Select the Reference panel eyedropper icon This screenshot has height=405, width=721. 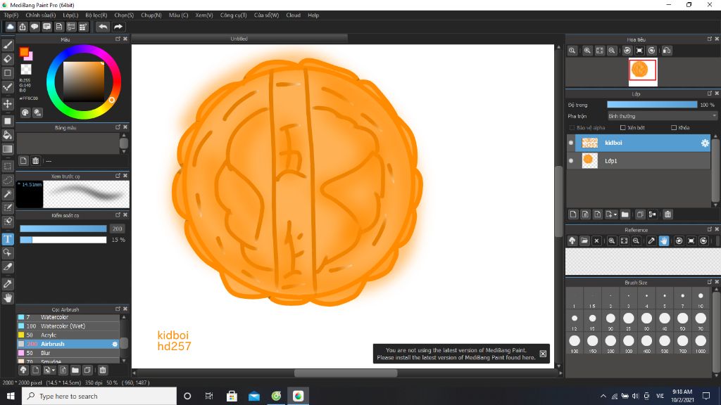[x=651, y=240]
